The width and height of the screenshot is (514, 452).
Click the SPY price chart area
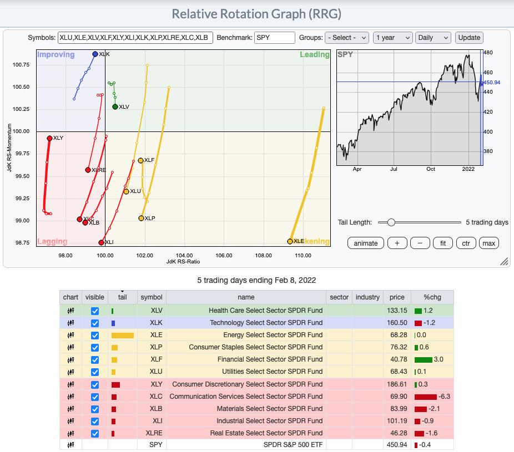click(x=410, y=108)
